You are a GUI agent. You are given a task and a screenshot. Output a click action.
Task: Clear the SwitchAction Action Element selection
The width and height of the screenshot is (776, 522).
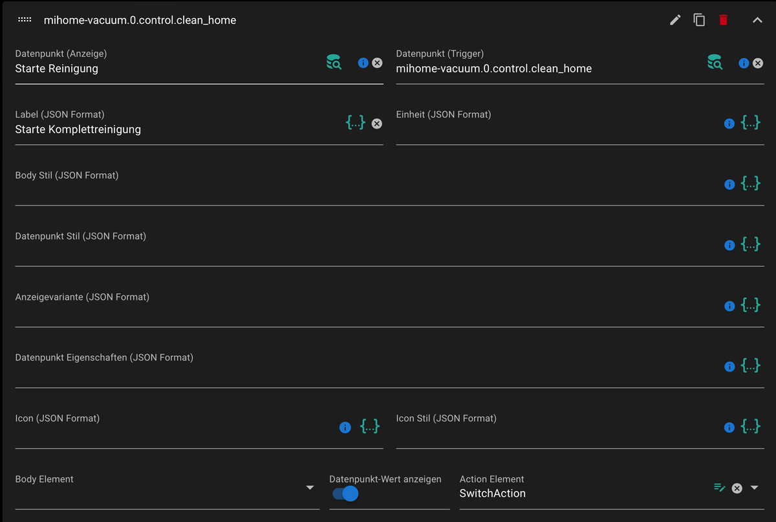pos(737,488)
